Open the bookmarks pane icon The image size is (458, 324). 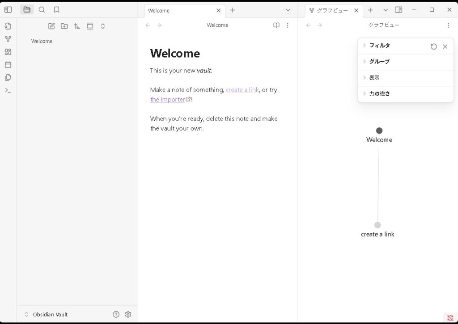coord(56,9)
